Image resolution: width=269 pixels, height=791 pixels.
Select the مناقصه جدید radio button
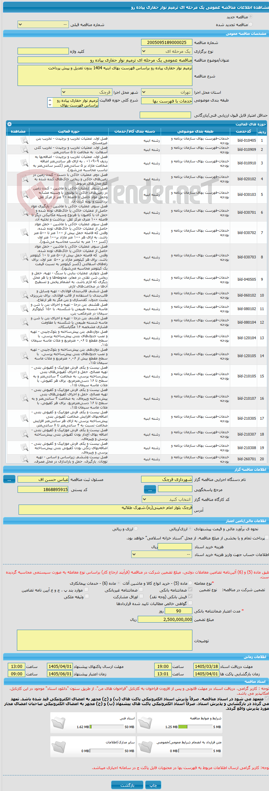coord(251,17)
